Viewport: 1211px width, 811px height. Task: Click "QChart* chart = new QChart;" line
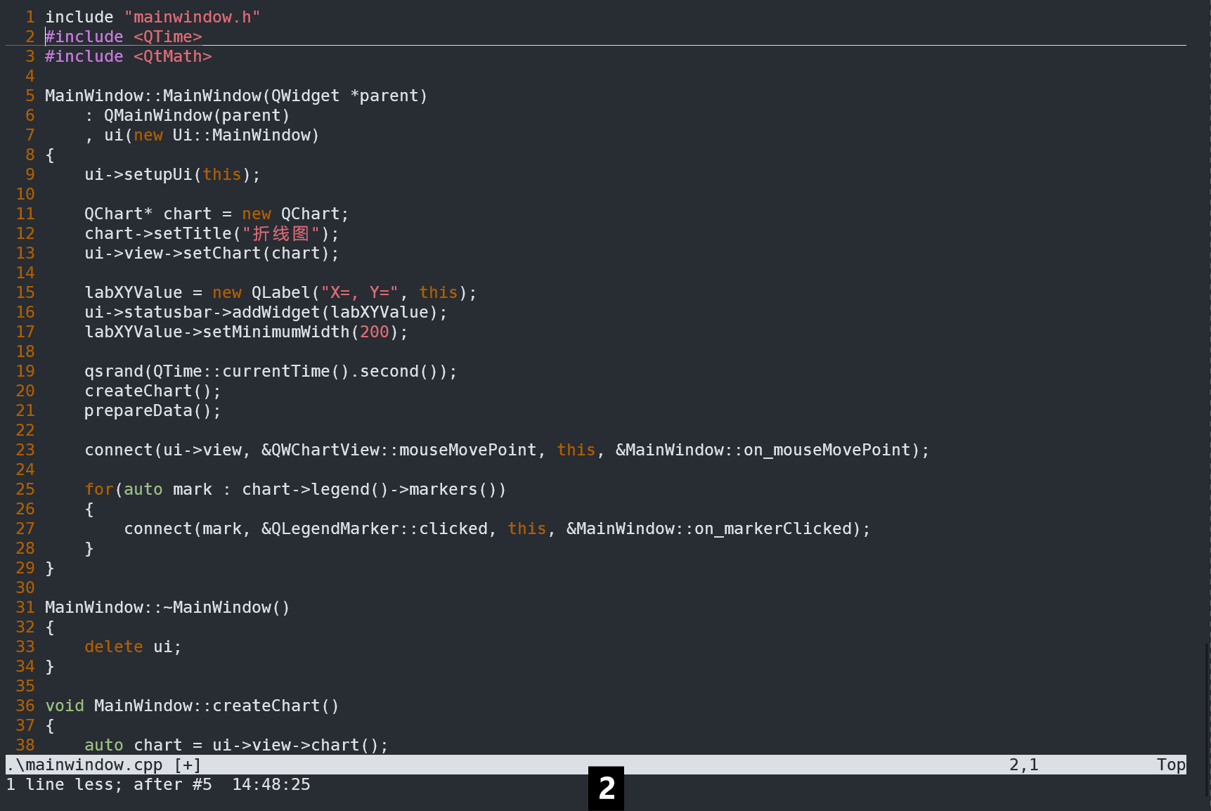click(x=217, y=214)
